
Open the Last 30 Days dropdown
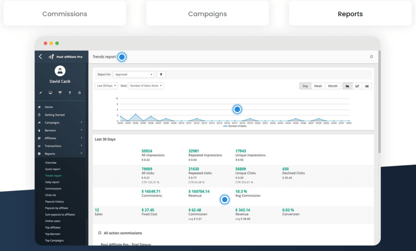click(x=106, y=86)
